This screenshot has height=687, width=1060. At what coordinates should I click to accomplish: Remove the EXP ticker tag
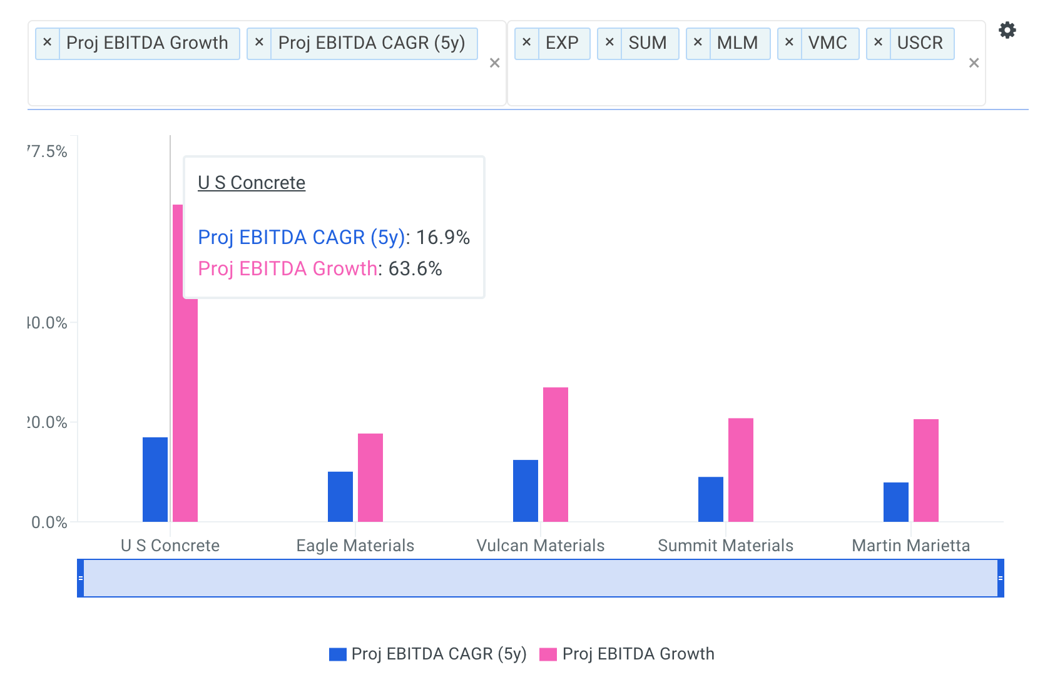(x=527, y=43)
